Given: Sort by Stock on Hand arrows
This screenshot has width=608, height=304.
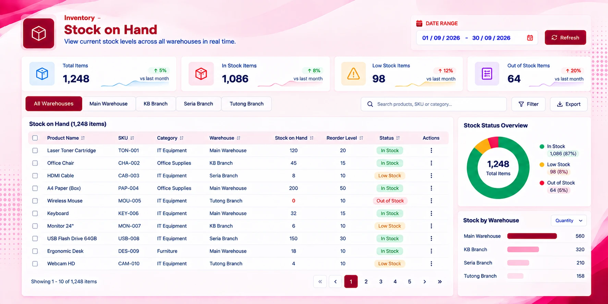Looking at the screenshot, I should [312, 138].
